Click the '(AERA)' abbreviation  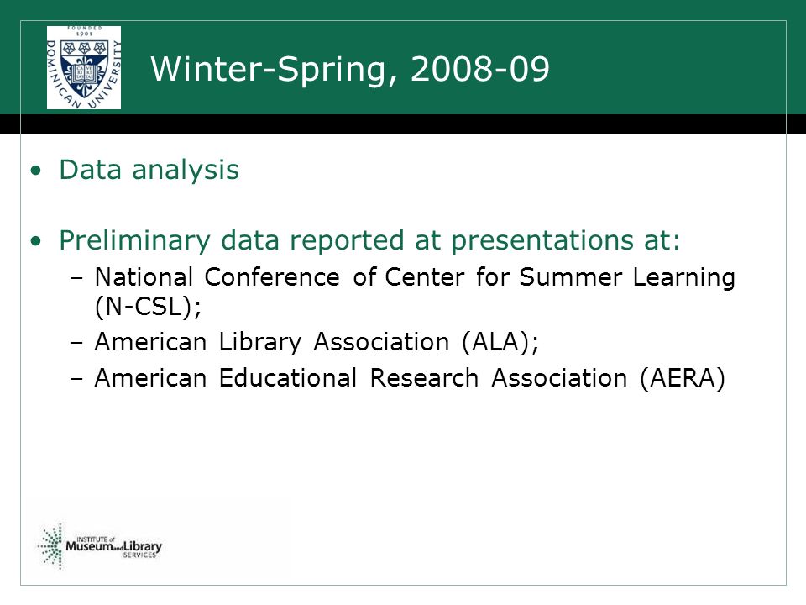pos(683,379)
